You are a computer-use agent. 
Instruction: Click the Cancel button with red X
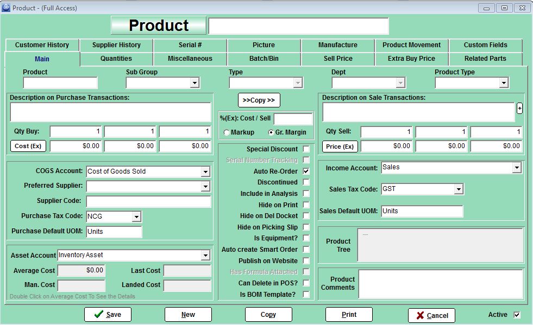click(x=431, y=315)
